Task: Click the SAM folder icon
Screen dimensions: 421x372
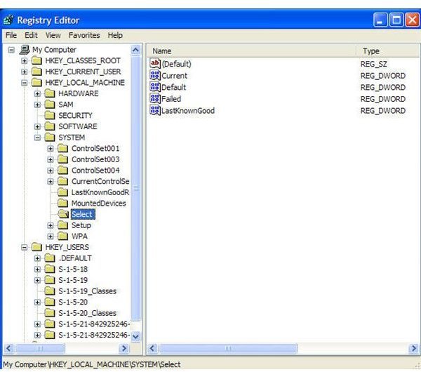Action: click(50, 105)
